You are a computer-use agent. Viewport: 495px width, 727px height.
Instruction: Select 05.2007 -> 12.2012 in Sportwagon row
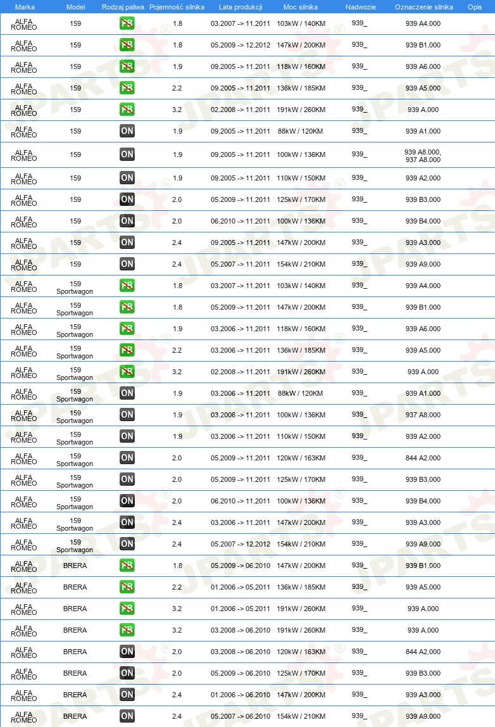241,544
